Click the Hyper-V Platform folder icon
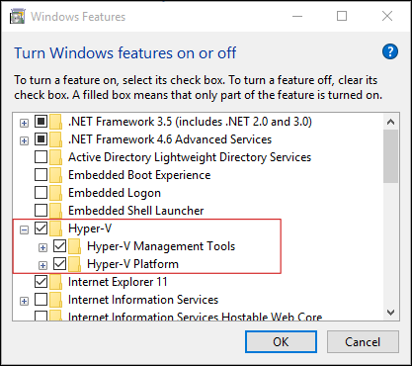The image size is (412, 366). coord(75,264)
